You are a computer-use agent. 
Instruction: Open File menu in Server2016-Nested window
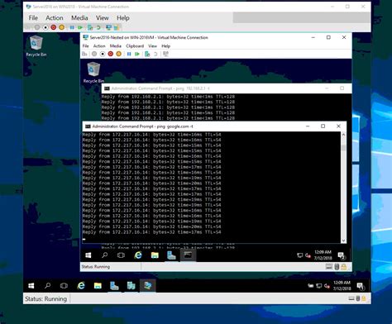(85, 46)
